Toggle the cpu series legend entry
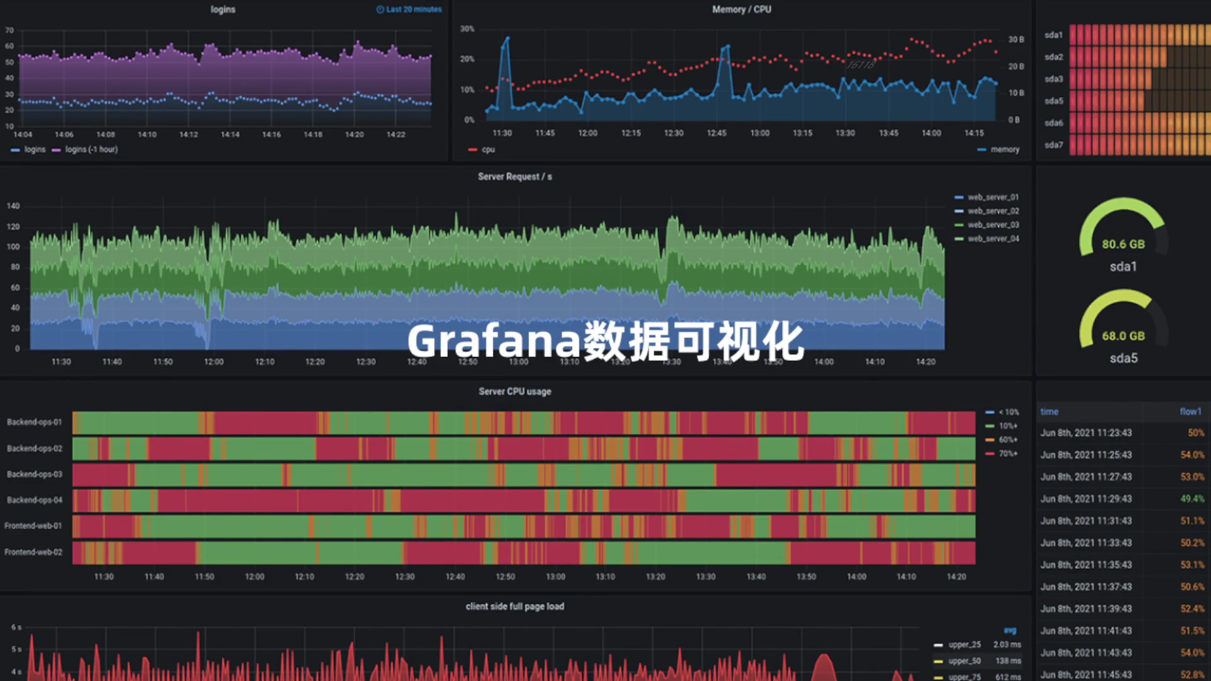 click(x=482, y=149)
